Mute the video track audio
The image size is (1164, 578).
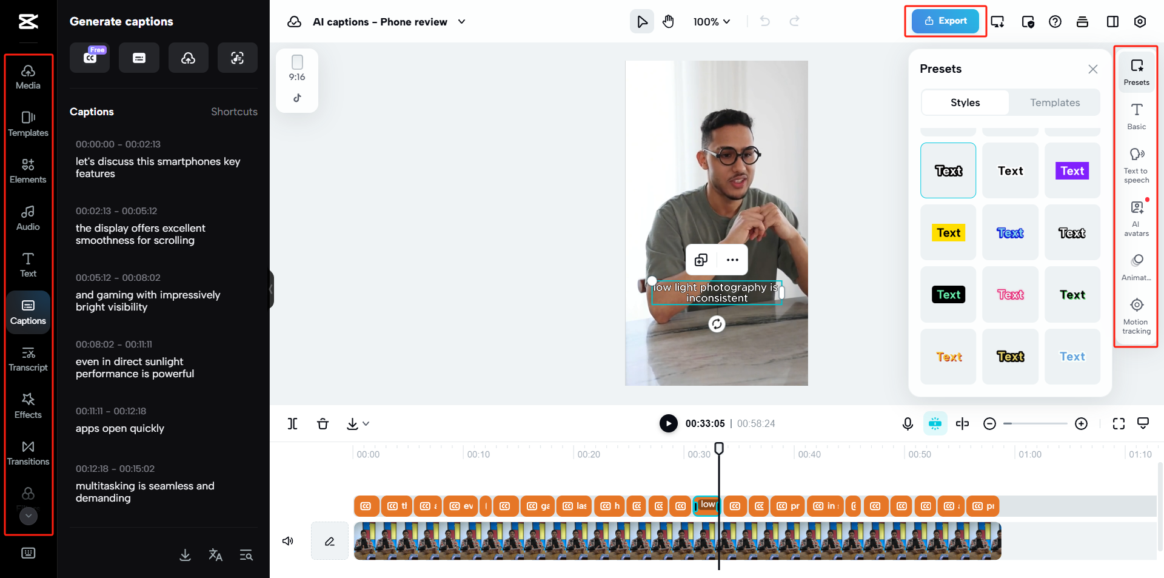[x=288, y=540]
